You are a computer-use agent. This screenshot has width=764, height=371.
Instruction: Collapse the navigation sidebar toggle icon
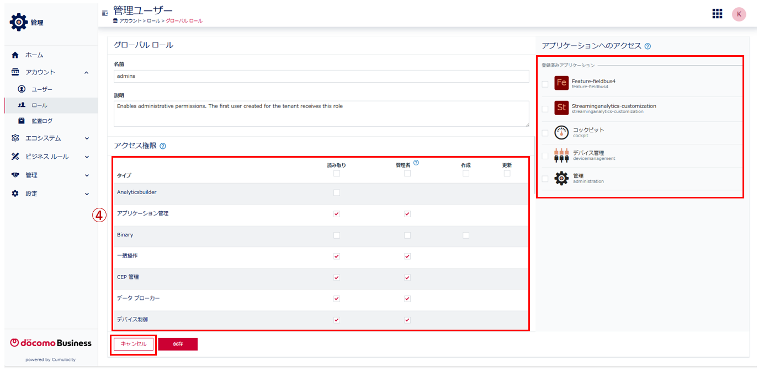pyautogui.click(x=105, y=13)
